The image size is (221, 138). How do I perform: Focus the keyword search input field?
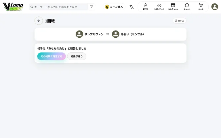pyautogui.click(x=58, y=7)
